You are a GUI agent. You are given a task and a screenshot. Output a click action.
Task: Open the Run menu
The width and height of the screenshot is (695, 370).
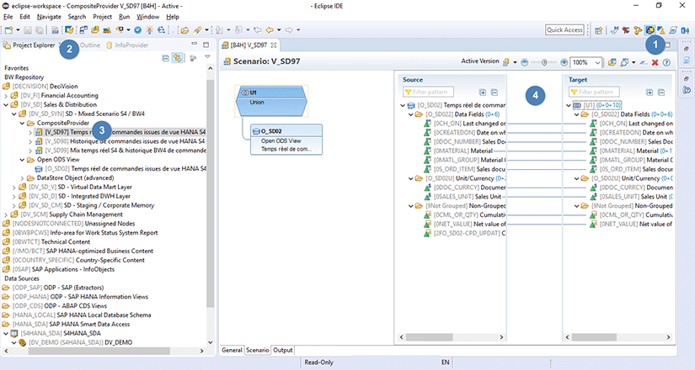point(124,17)
